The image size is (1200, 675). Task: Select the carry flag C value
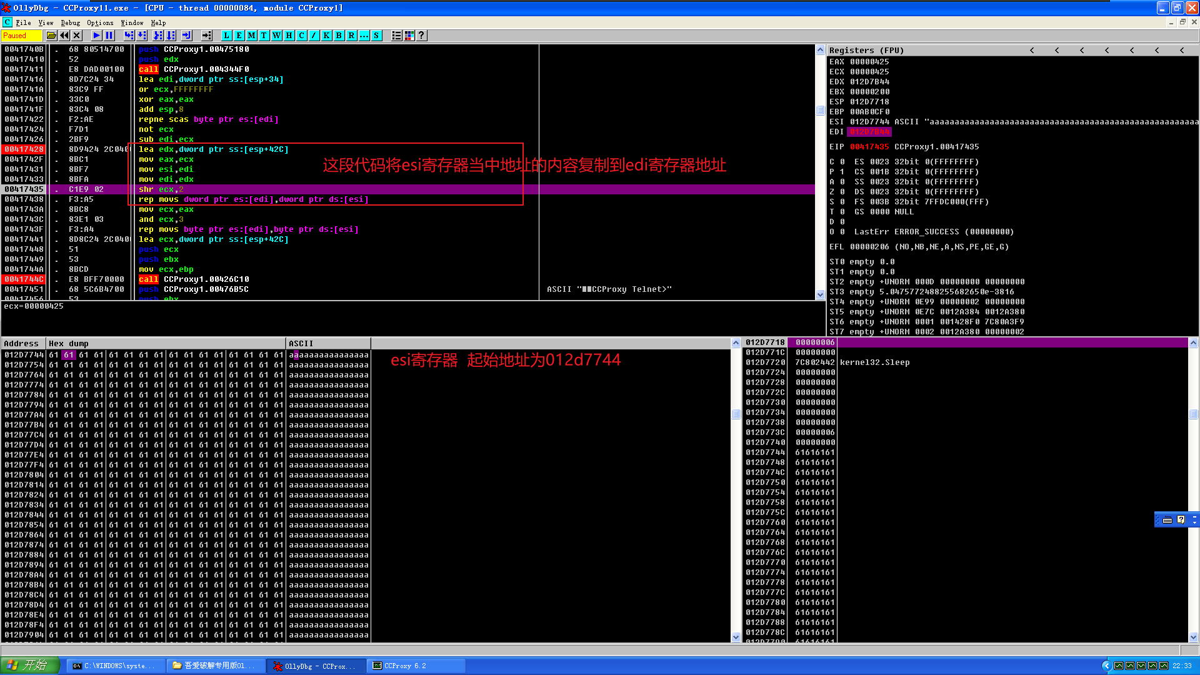(842, 162)
